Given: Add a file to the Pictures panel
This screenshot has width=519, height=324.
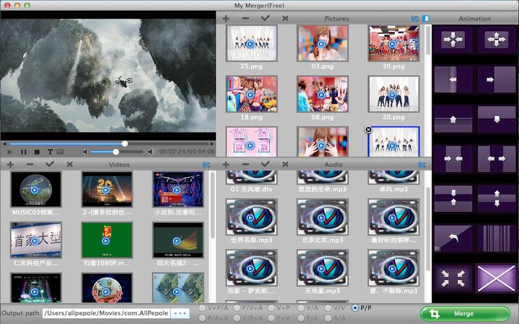Looking at the screenshot, I should [x=226, y=18].
